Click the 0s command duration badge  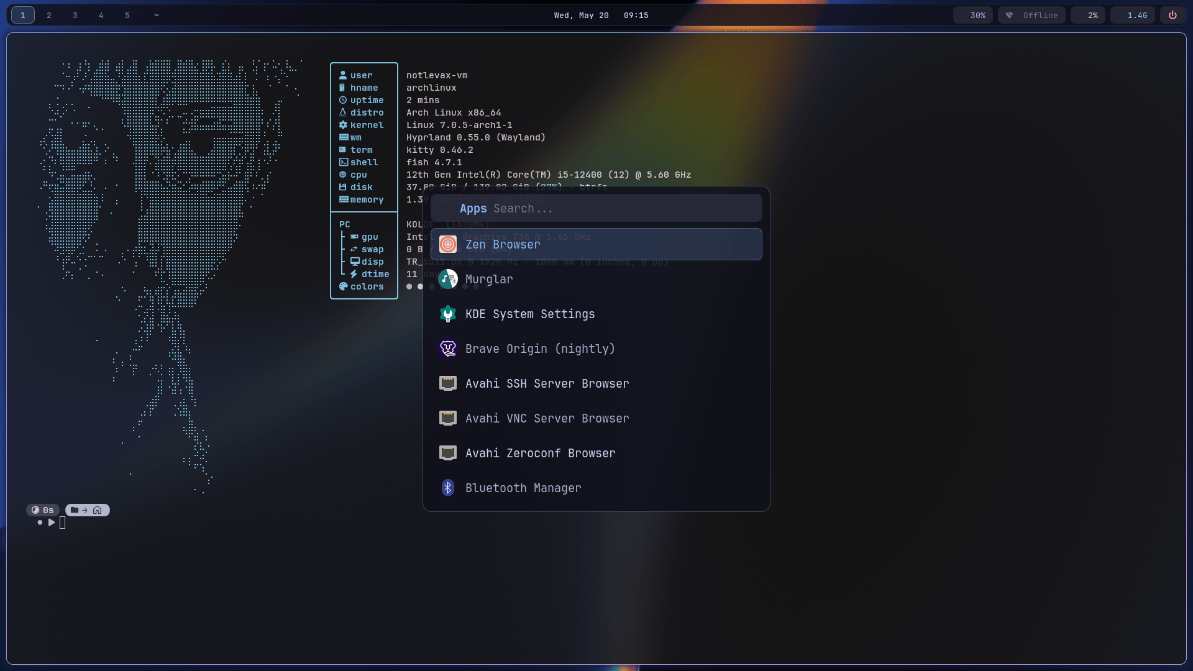(x=43, y=510)
